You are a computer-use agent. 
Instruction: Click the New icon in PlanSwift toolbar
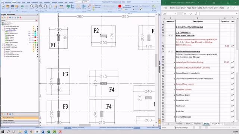point(3,6)
